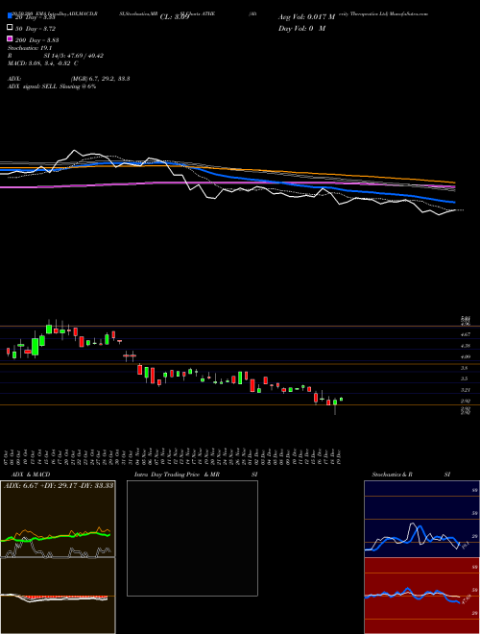Image resolution: width=480 pixels, height=634 pixels.
Task: Click the end of the thick blue 20-day EMA line
Action: (454, 202)
